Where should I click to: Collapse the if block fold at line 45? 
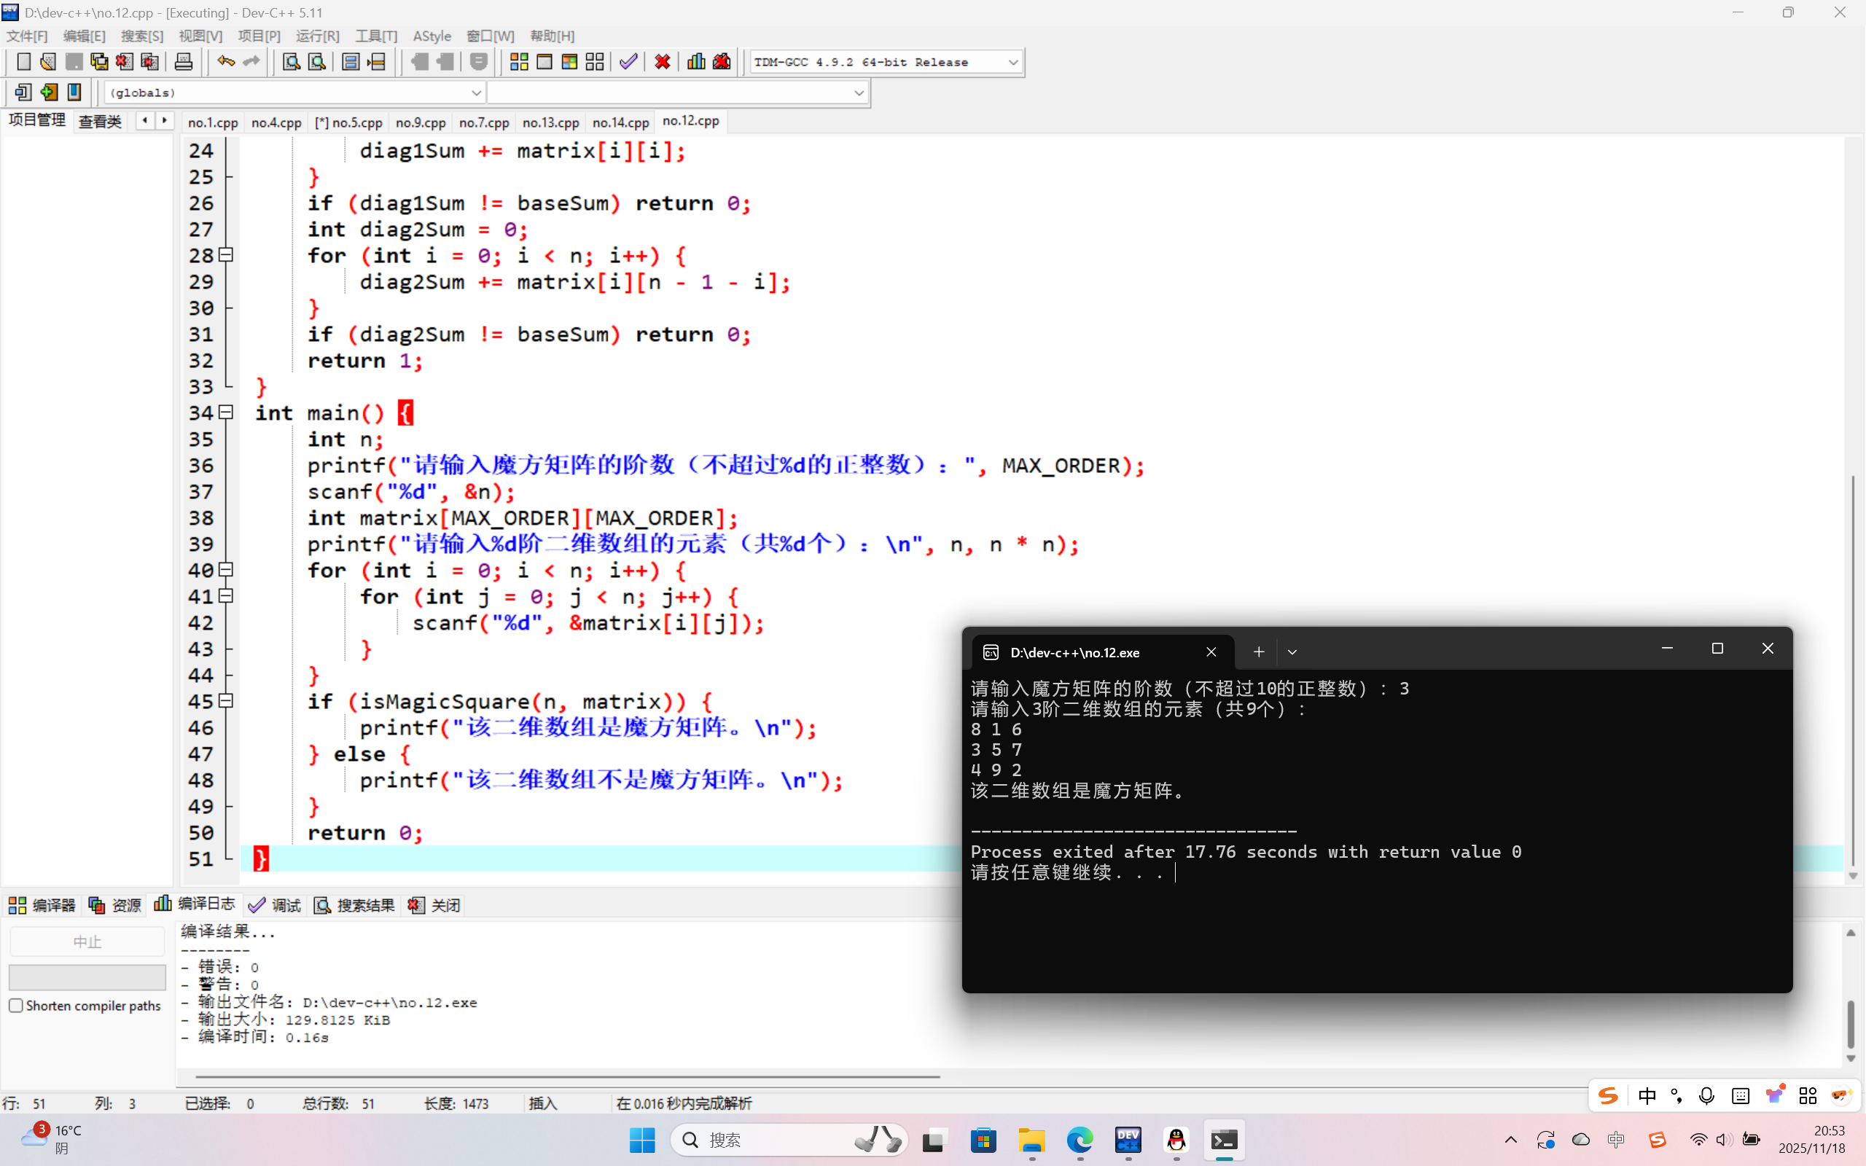click(x=226, y=701)
